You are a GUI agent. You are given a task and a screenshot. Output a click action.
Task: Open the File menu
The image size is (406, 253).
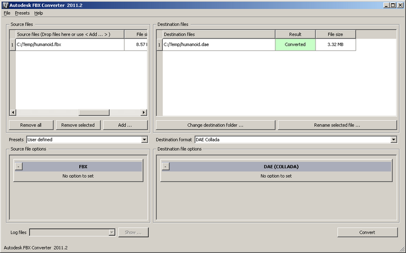[x=7, y=13]
